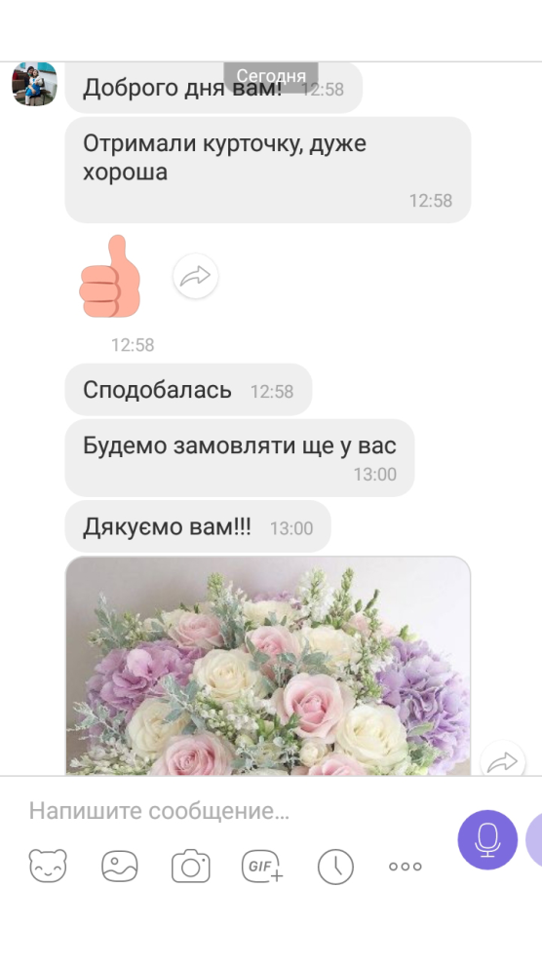542x965 pixels.
Task: Open the flower bouquet image
Action: pyautogui.click(x=268, y=666)
